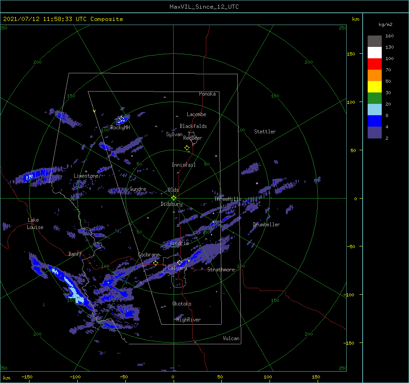Click the Didsbury label
409x383 pixels.
(172, 204)
